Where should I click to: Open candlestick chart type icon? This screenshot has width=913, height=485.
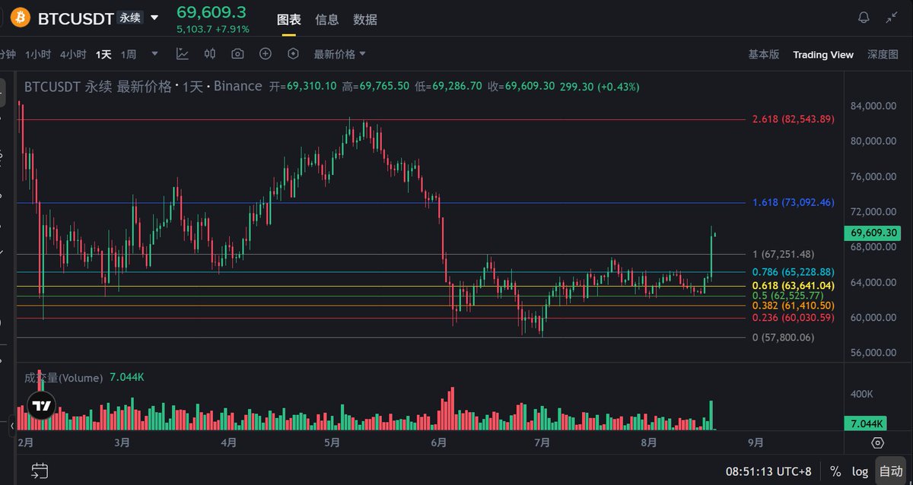[210, 54]
